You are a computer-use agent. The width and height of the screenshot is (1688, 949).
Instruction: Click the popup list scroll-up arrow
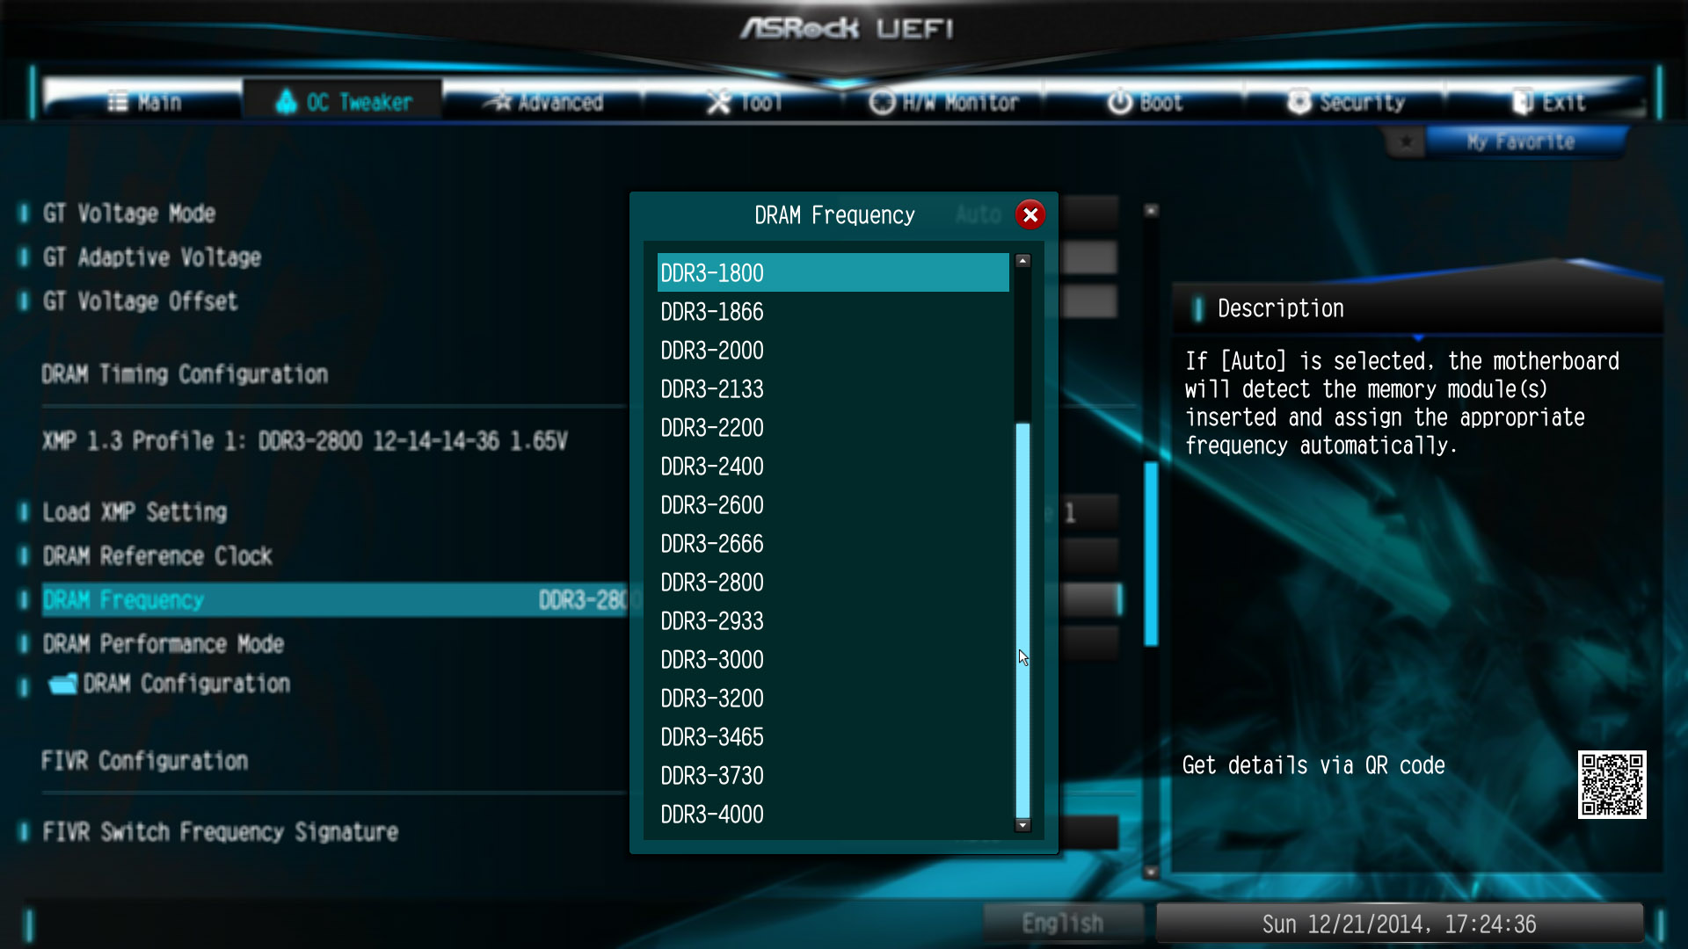click(1022, 261)
